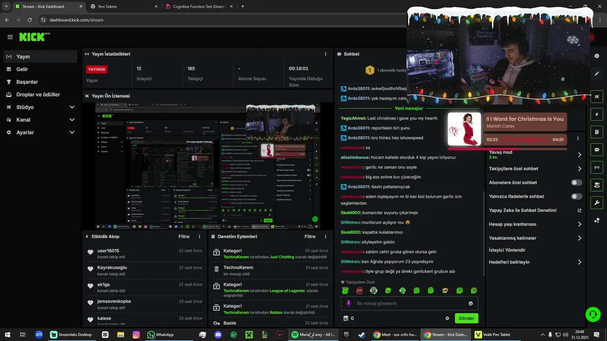
Task: Click the pencil edit icon in the right sidebar
Action: coord(597,74)
